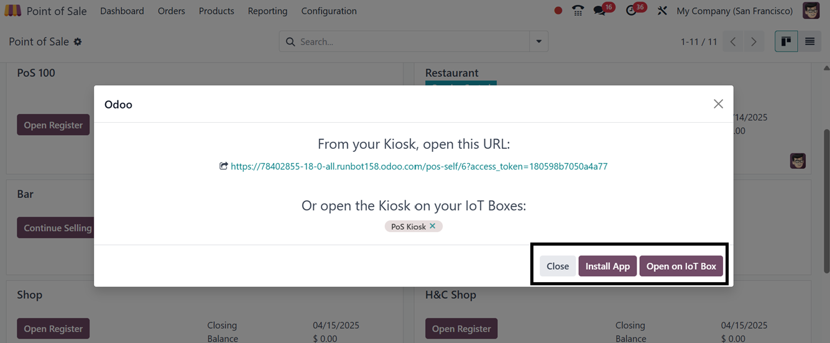This screenshot has width=830, height=343.
Task: Switch to List view
Action: 809,42
